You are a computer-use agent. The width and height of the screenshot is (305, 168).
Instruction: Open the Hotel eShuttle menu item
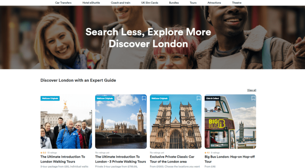coord(91,3)
